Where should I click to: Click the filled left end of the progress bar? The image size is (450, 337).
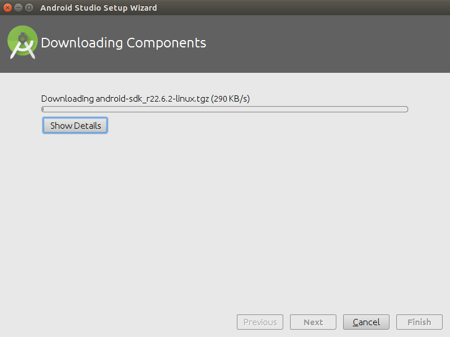(43, 110)
